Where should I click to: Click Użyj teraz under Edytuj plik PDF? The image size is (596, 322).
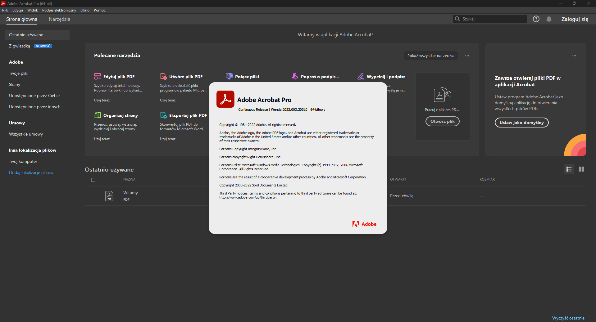point(102,100)
